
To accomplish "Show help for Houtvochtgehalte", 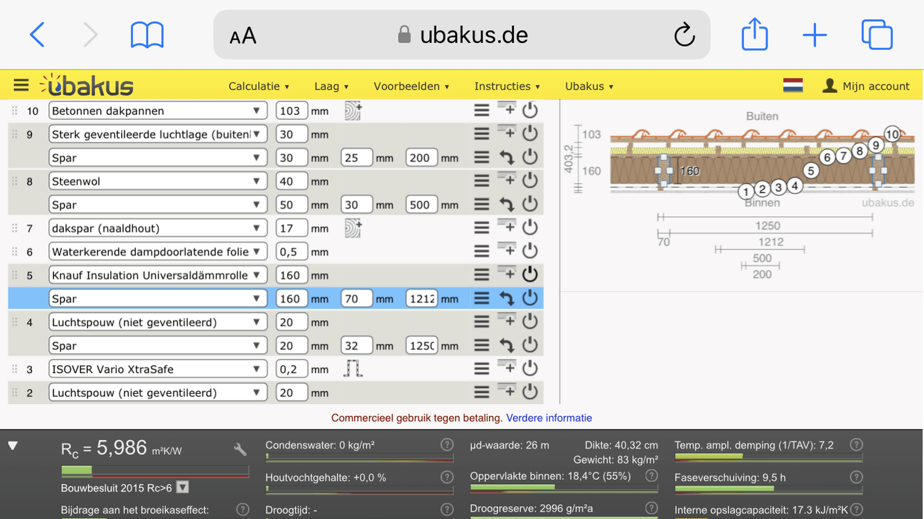I will click(447, 477).
